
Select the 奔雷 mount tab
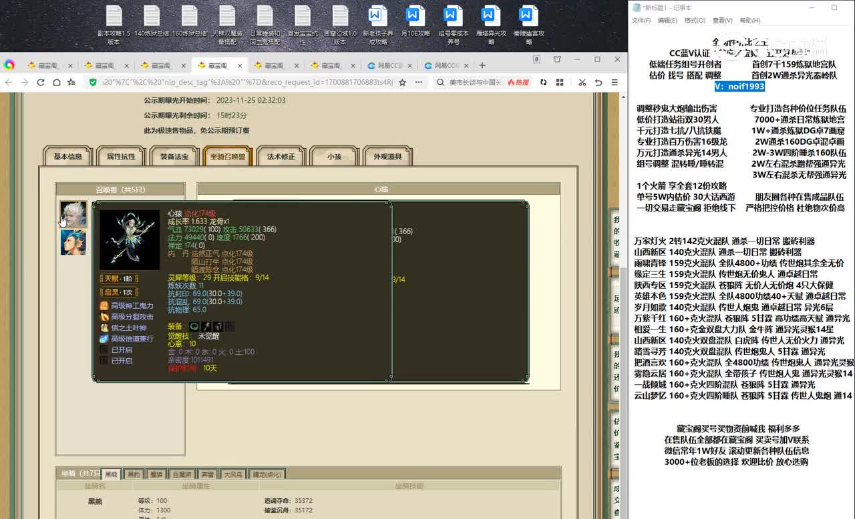click(x=208, y=474)
